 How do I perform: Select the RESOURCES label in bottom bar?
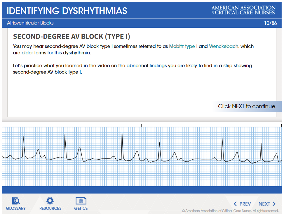[x=50, y=208]
